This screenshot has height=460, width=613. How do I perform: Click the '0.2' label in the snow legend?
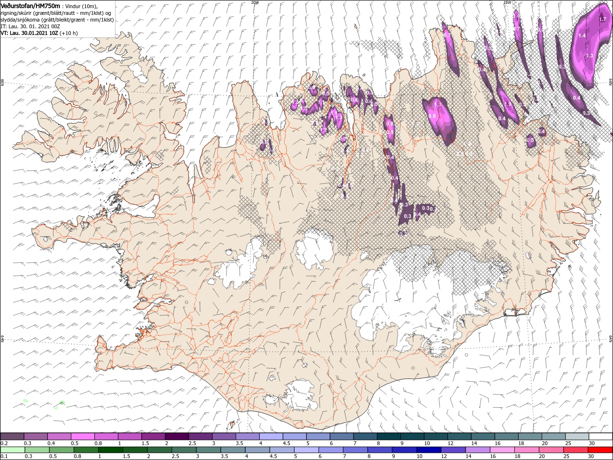pos(4,443)
